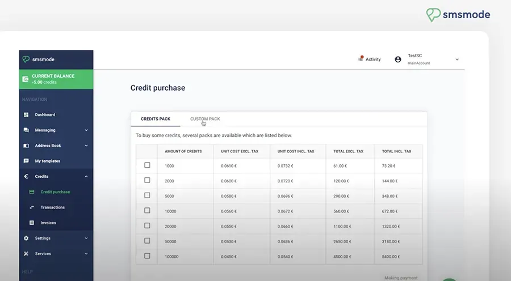Click the wallet icon beside Current Balance
The image size is (511, 281).
coord(25,79)
